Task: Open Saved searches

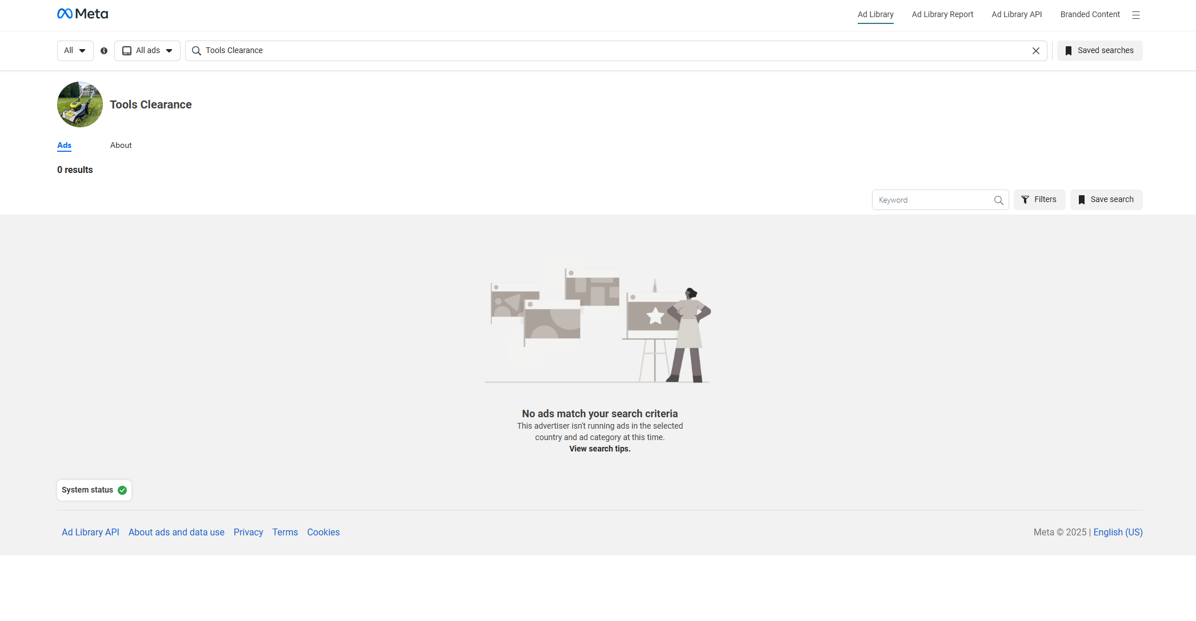Action: click(1099, 51)
